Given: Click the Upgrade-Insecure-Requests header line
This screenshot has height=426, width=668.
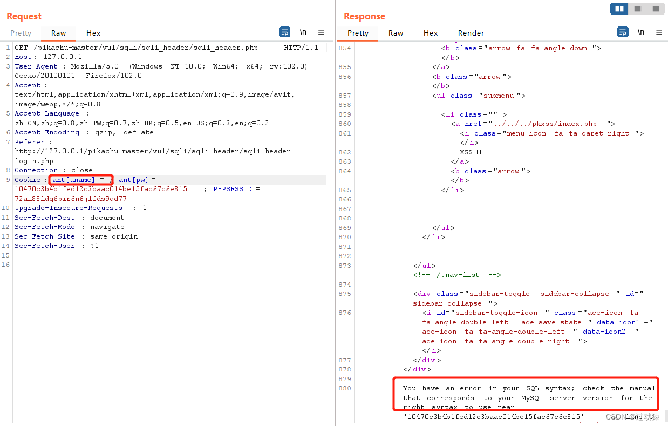Looking at the screenshot, I should 80,208.
